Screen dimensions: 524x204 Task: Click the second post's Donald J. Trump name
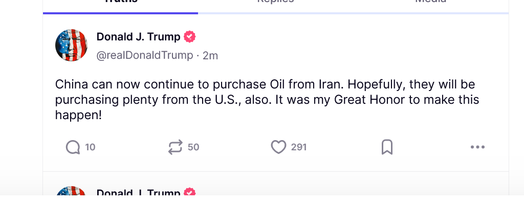point(138,192)
